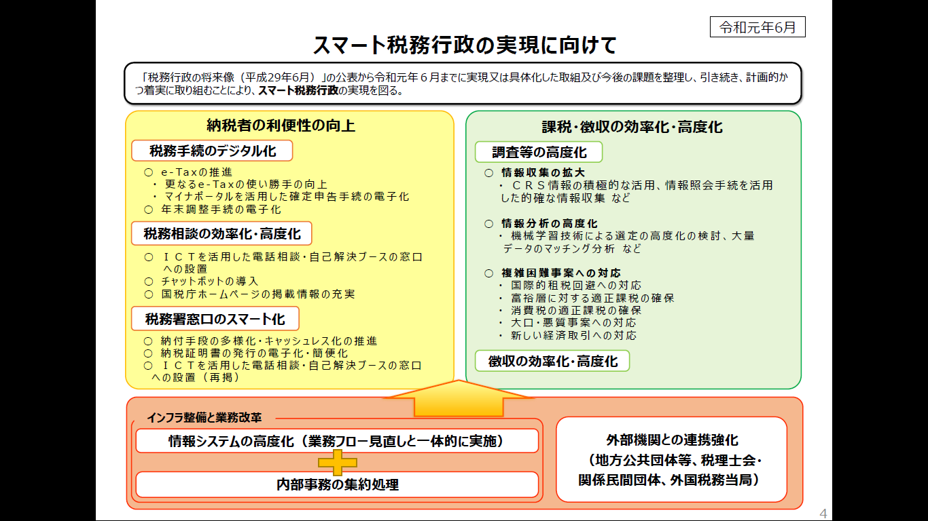Click the intro text box mentioning 税務行政の将来像
928x521 pixels.
pos(463,83)
